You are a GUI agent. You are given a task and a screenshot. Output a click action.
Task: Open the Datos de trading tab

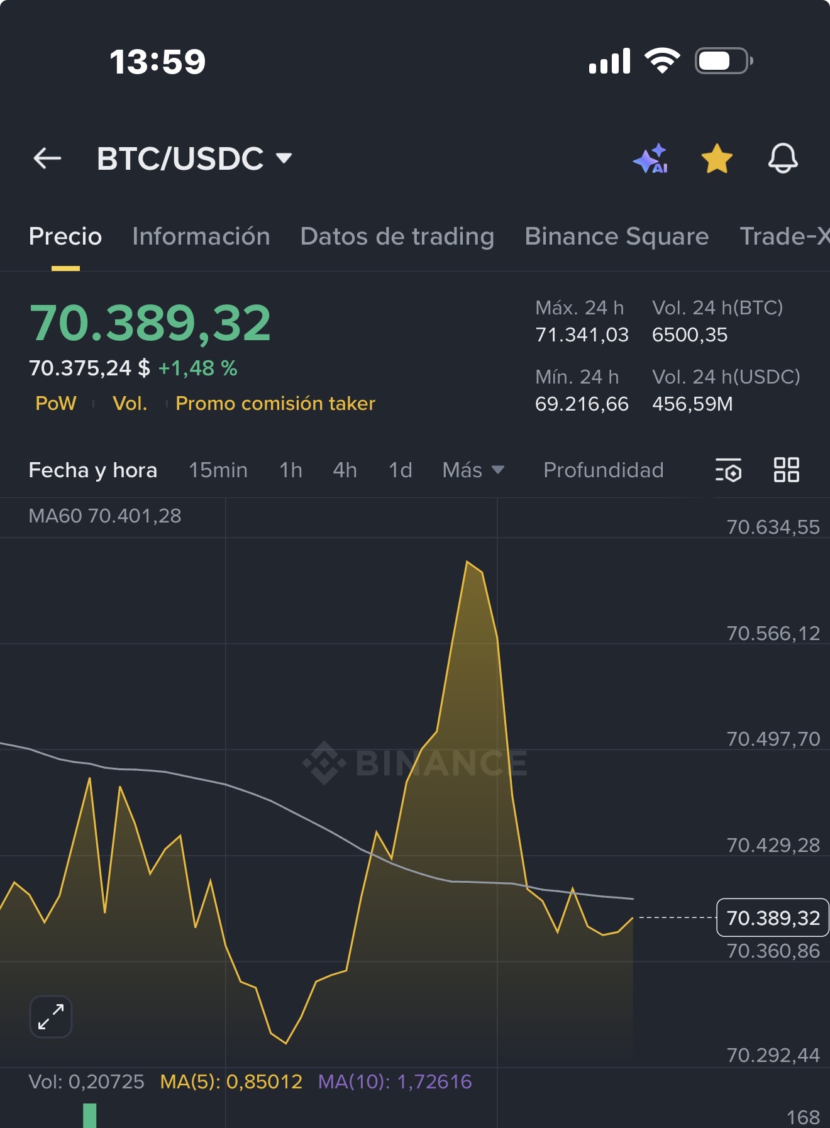[397, 236]
